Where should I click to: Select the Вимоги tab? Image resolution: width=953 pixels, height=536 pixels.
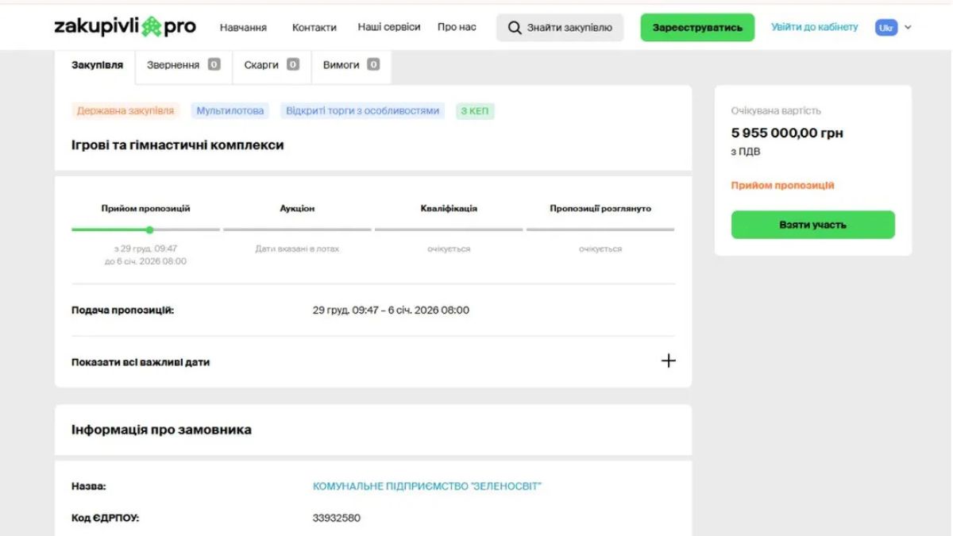click(350, 65)
